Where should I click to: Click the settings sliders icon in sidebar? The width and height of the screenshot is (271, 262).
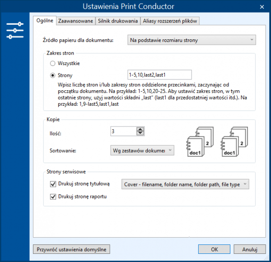coord(14,30)
